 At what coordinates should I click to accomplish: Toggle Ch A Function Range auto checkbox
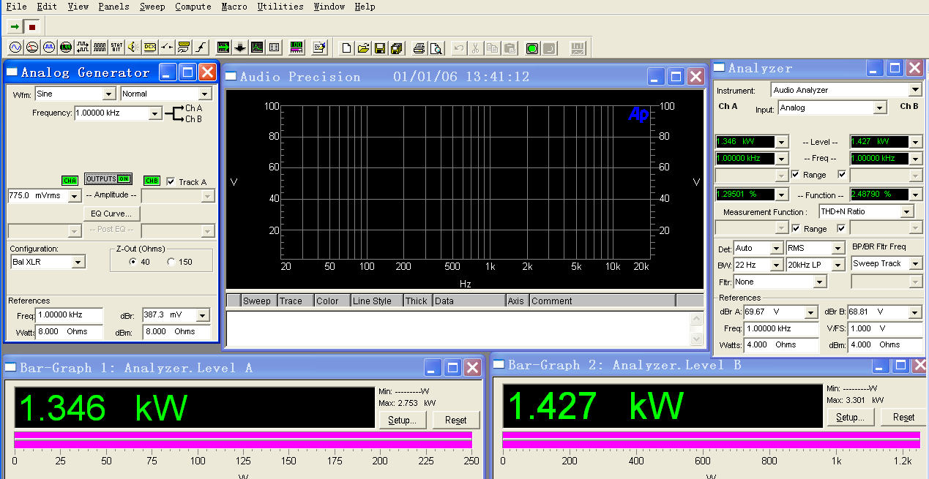[x=796, y=229]
